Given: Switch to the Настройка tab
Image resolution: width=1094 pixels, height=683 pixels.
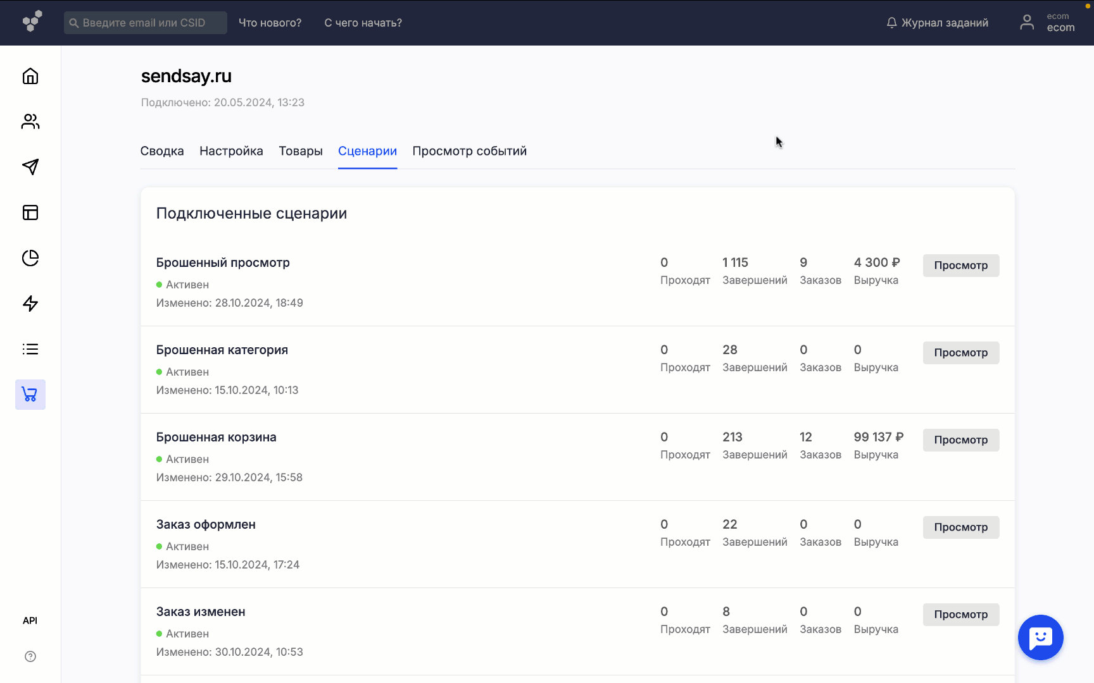Looking at the screenshot, I should pos(231,151).
